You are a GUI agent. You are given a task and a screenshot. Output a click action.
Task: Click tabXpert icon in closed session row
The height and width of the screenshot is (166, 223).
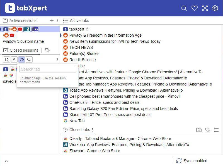(6, 69)
